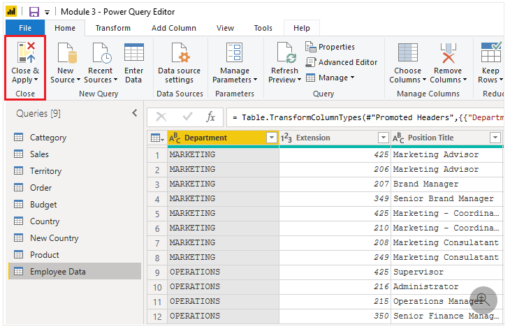Image resolution: width=510 pixels, height=329 pixels.
Task: Switch to the Tools tab
Action: pyautogui.click(x=263, y=28)
